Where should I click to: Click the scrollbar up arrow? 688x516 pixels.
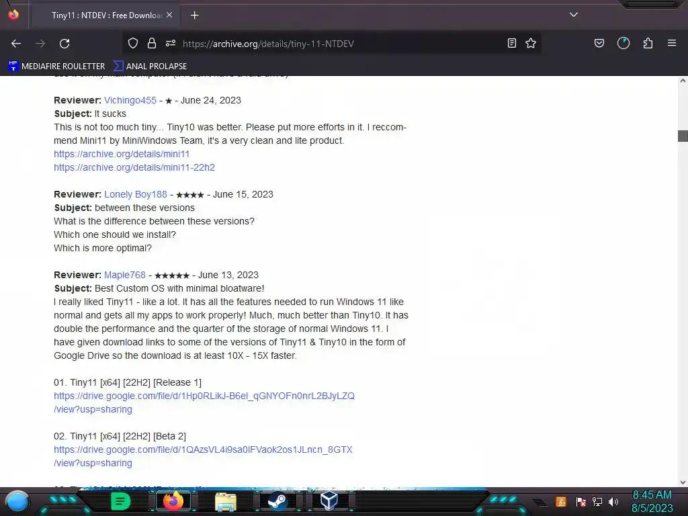pyautogui.click(x=683, y=81)
